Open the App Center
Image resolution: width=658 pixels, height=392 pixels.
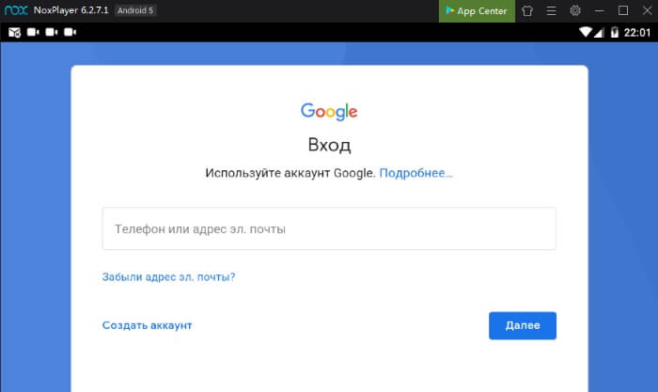click(477, 11)
